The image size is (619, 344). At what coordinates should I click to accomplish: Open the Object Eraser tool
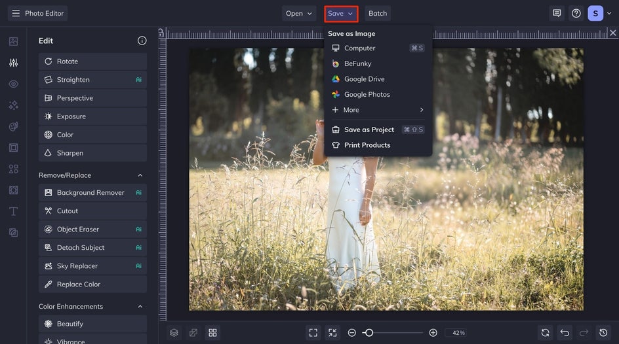pyautogui.click(x=92, y=229)
